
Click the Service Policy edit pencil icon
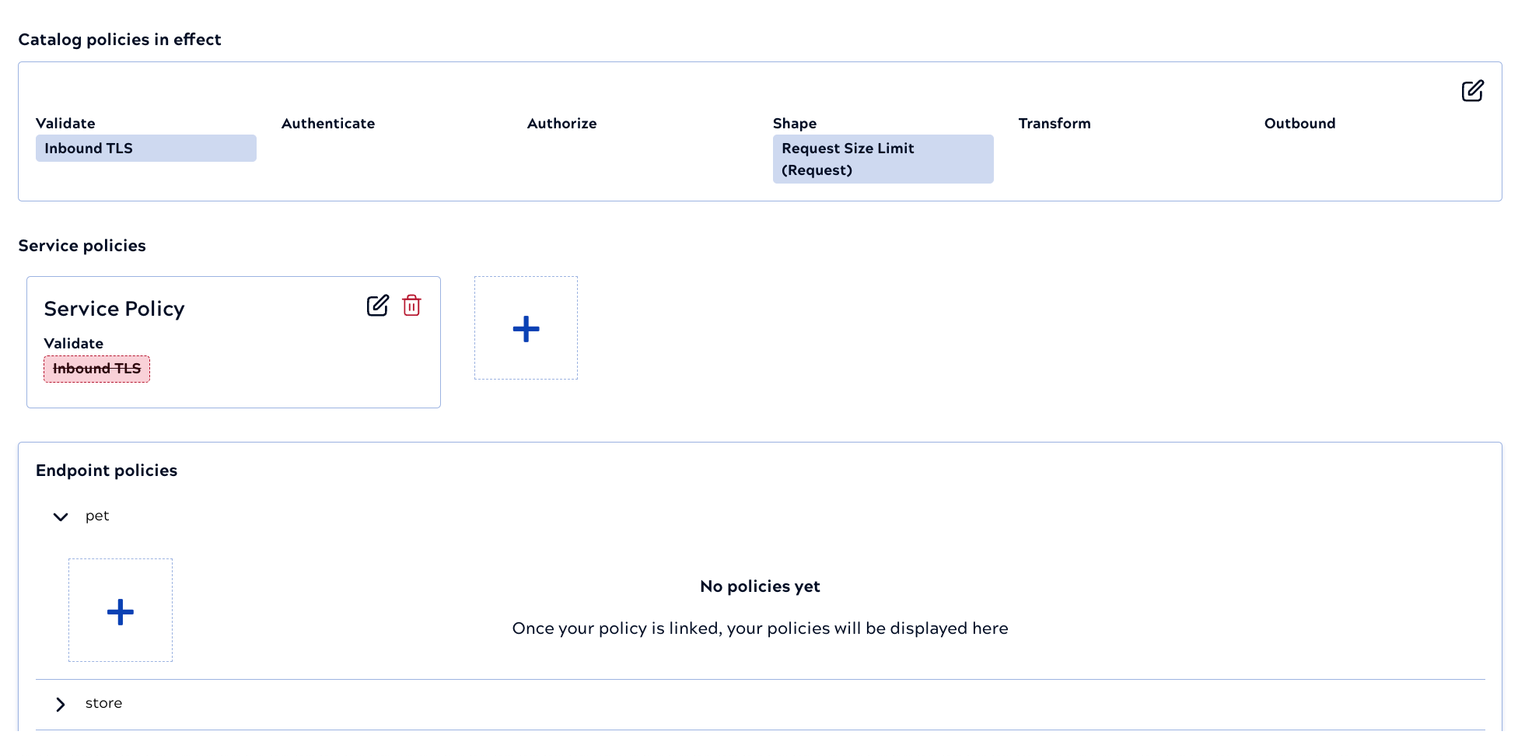tap(377, 306)
